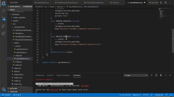Open Manage gear settings icon
Viewport: 174px width, 97px height.
pos(4,89)
